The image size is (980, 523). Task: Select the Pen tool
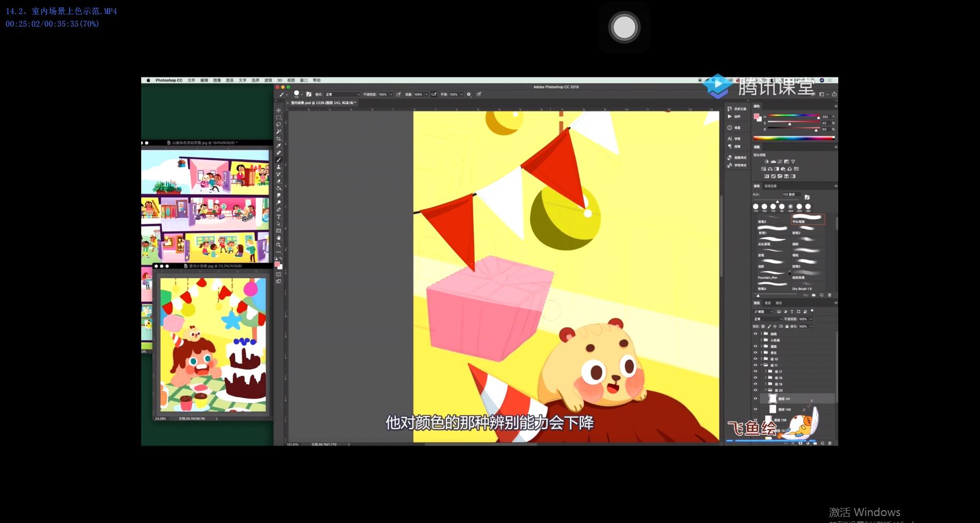tap(278, 210)
